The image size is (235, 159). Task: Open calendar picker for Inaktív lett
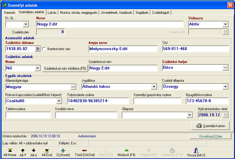pos(225,32)
